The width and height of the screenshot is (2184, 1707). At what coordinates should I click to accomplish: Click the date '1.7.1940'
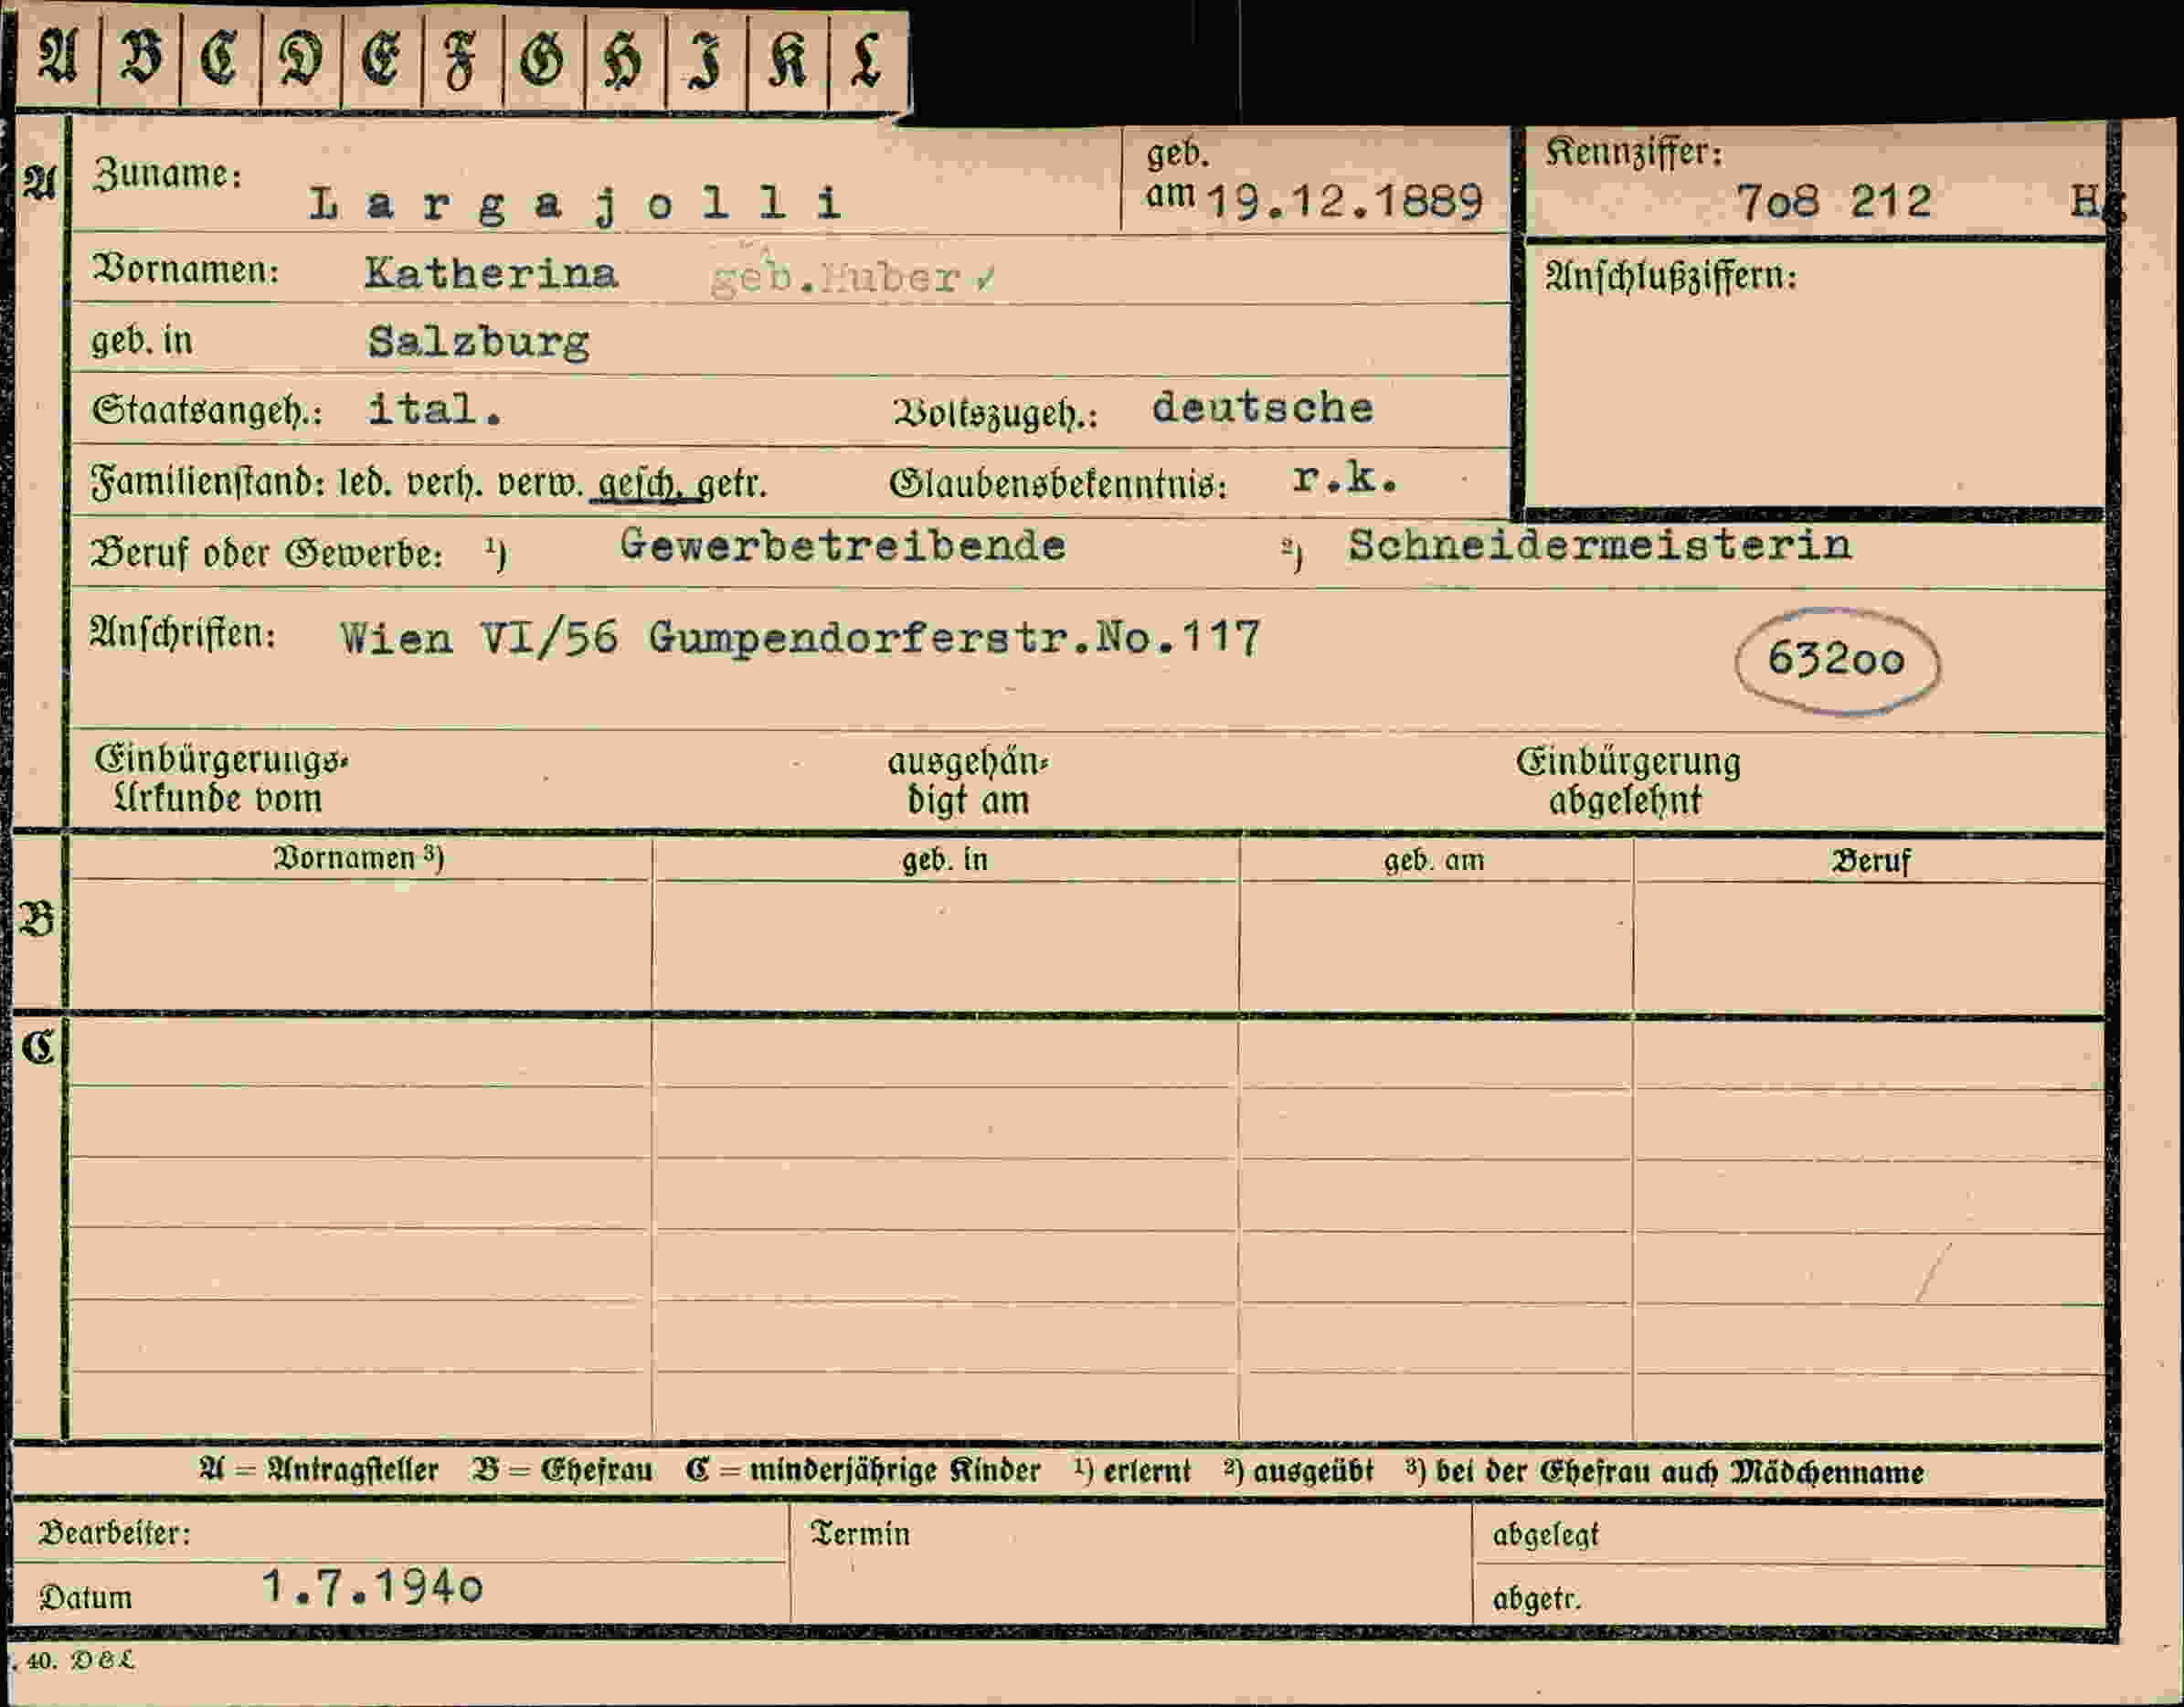[x=372, y=1586]
